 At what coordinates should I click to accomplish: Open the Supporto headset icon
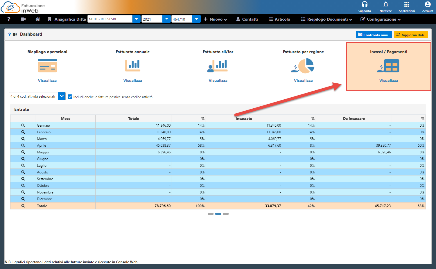click(365, 4)
